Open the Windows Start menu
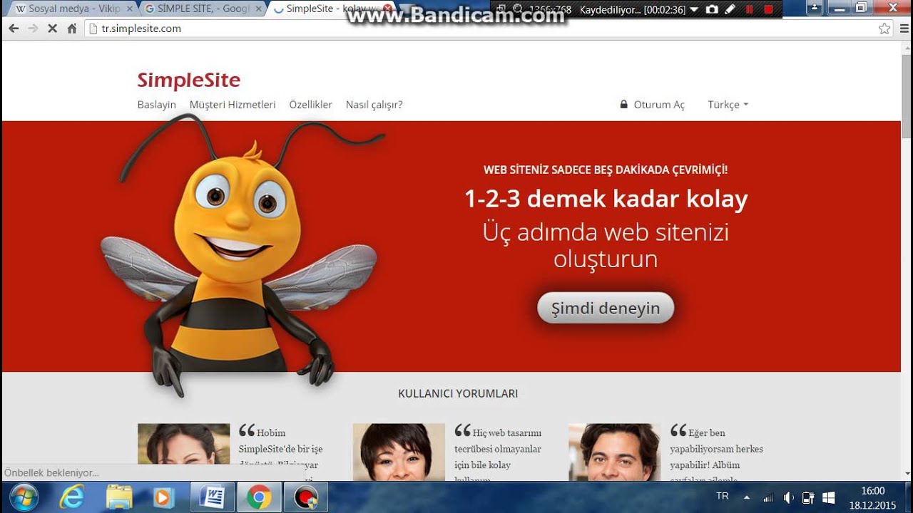Image resolution: width=913 pixels, height=513 pixels. point(24,497)
